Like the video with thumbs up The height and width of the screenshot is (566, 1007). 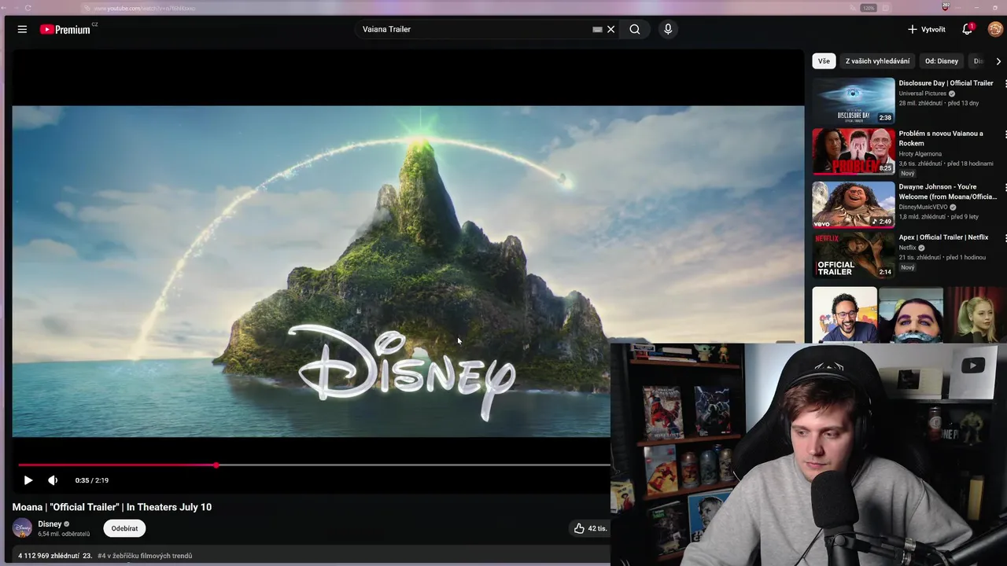pos(589,528)
